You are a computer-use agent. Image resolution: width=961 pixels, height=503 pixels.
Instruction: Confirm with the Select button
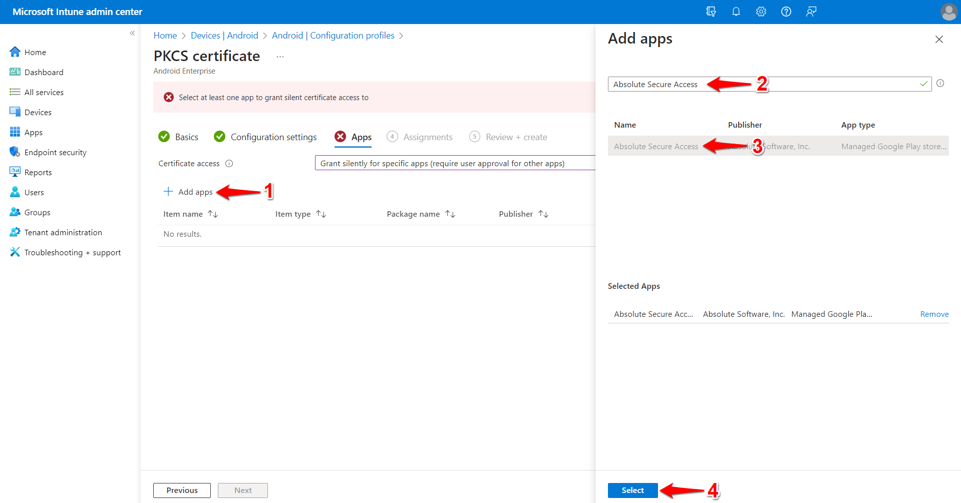pyautogui.click(x=632, y=490)
